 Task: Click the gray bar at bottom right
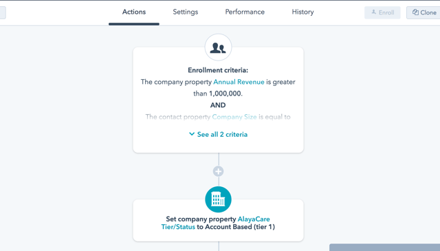point(384,248)
